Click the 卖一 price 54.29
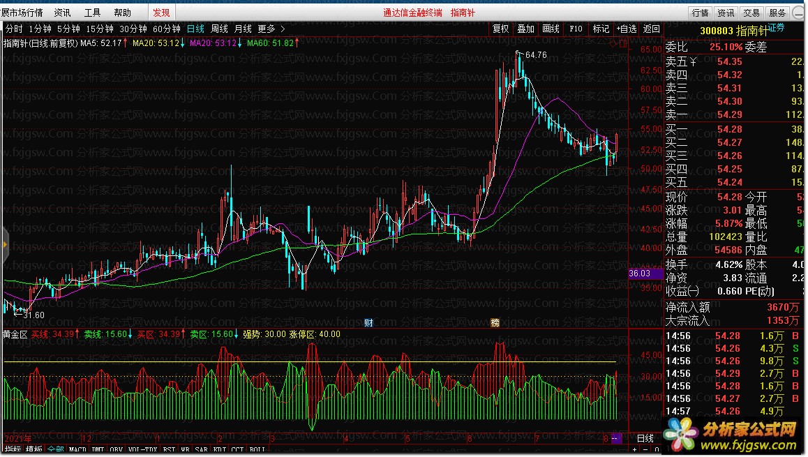The width and height of the screenshot is (808, 457). pyautogui.click(x=730, y=114)
